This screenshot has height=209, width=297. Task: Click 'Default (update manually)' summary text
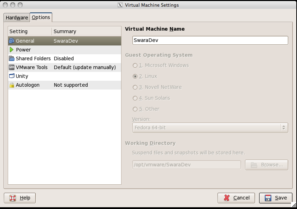(x=85, y=67)
